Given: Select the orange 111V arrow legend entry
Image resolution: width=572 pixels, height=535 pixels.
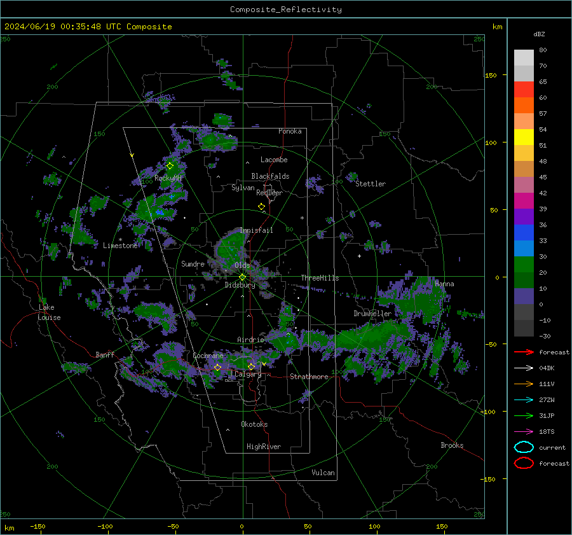Looking at the screenshot, I should [524, 384].
